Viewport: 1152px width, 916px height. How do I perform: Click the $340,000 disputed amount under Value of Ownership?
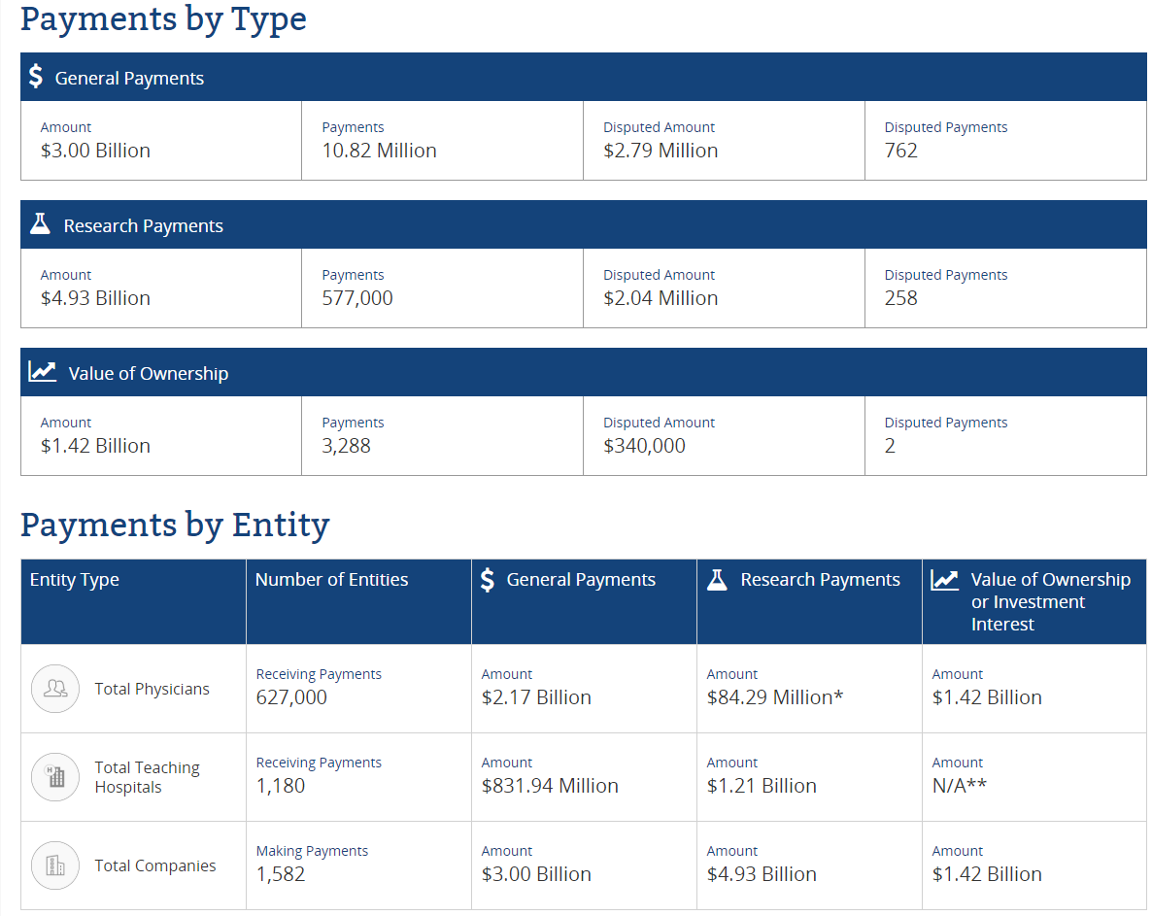[644, 446]
